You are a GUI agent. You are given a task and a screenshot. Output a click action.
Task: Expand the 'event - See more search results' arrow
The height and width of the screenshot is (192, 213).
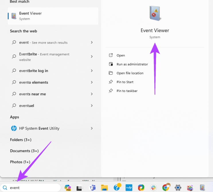point(92,42)
